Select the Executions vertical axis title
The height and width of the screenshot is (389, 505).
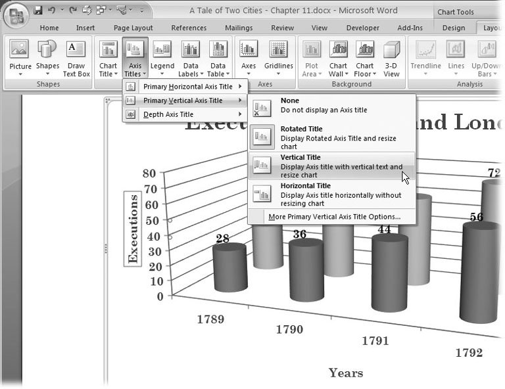(133, 229)
